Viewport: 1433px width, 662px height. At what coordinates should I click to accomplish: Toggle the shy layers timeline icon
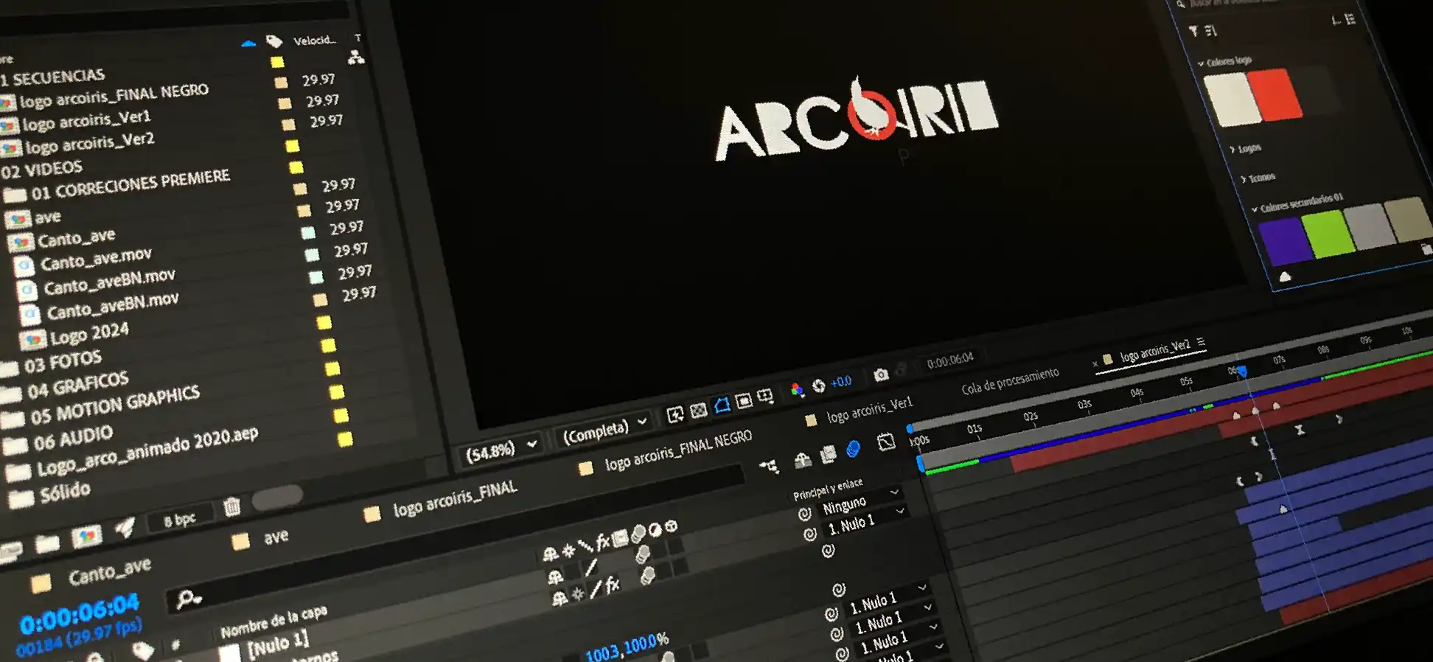(x=803, y=461)
